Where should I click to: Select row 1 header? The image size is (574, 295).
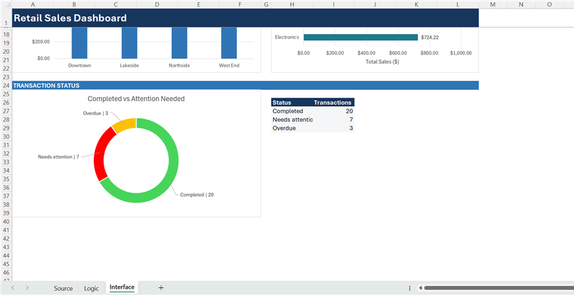click(6, 18)
